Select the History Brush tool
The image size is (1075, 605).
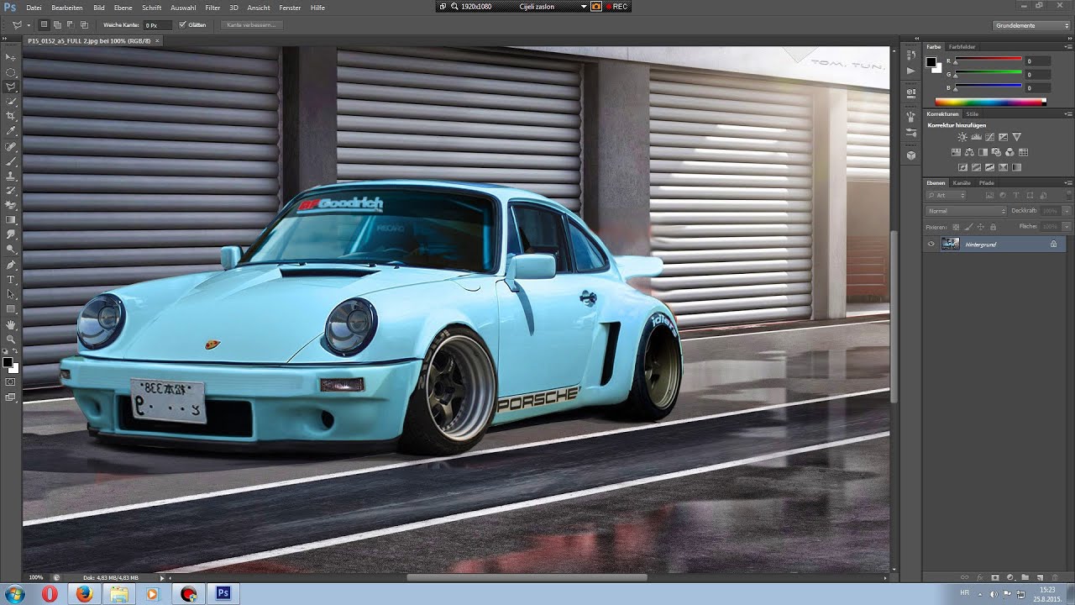coord(11,191)
